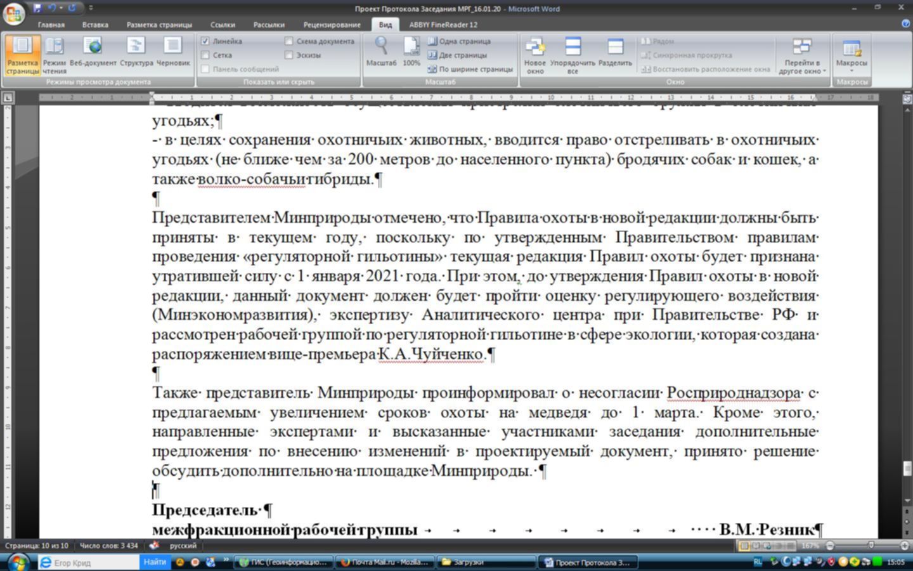The height and width of the screenshot is (571, 913).
Task: Switch to Веб-документ view
Action: [x=93, y=52]
